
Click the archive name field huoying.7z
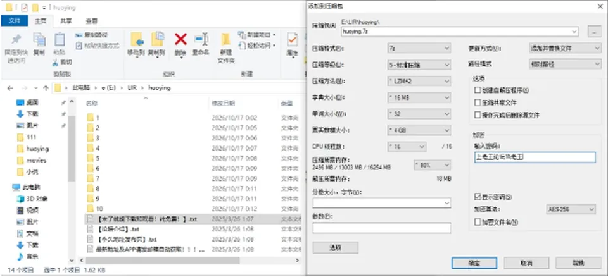click(460, 32)
